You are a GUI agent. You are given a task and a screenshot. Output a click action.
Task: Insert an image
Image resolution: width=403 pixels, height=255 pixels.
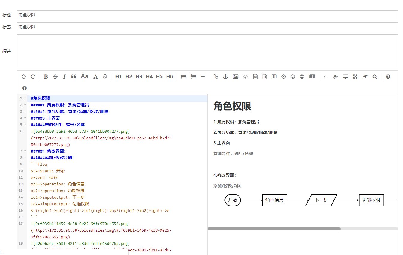(x=236, y=77)
